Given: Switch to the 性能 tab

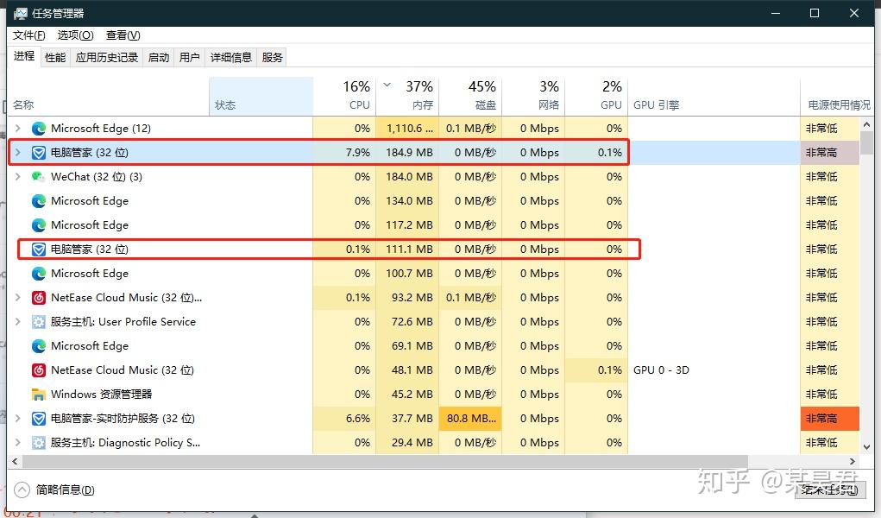Looking at the screenshot, I should pos(55,57).
